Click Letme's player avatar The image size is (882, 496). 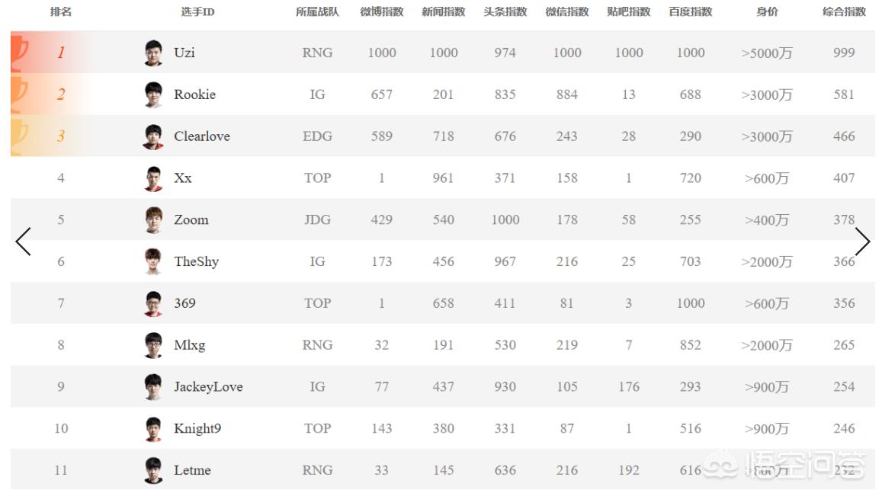coord(153,470)
